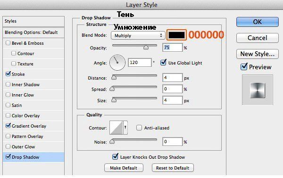Uncheck the Gradient Overlay checkbox

8,126
